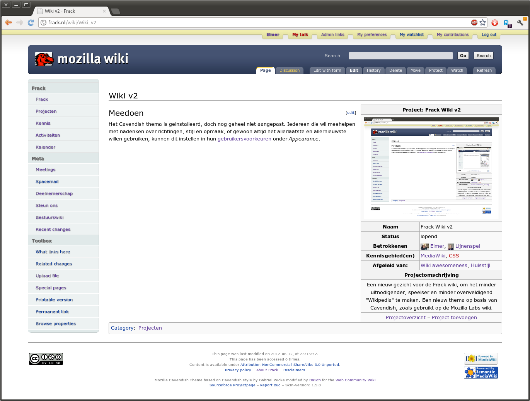Open the Edit tab
Screen dimensions: 530x401
coord(354,70)
